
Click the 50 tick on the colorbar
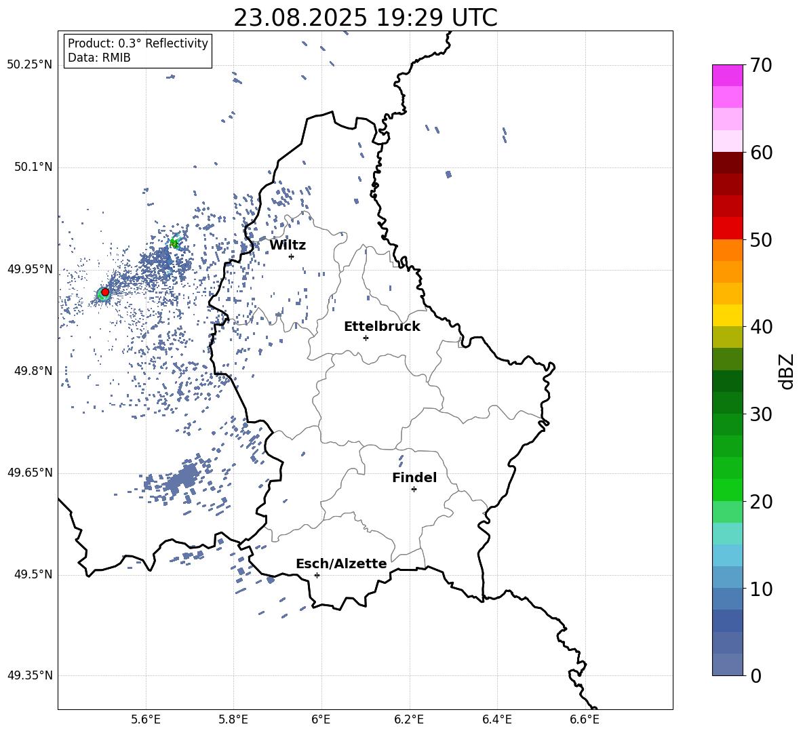[x=761, y=239]
